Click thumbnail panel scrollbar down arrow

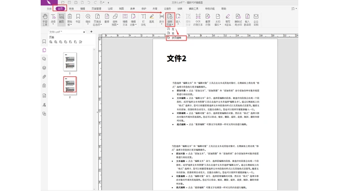(x=94, y=189)
